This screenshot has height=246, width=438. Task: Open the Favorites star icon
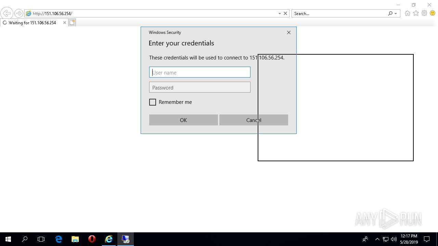click(416, 13)
